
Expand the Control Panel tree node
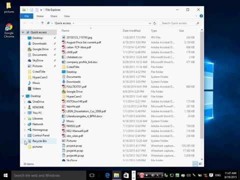tap(24, 135)
